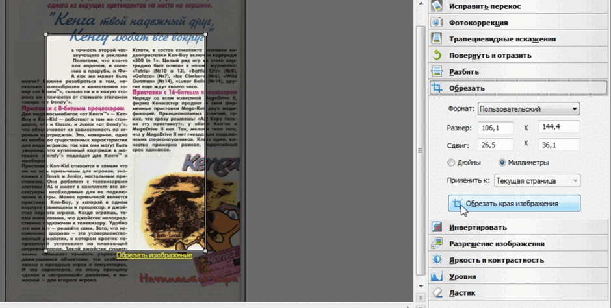Click the invert icon beside Инвертировать

(x=437, y=227)
